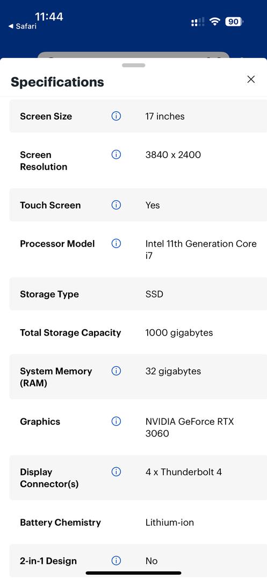Tap info icon next to Processor Model
This screenshot has width=267, height=580.
tap(116, 243)
